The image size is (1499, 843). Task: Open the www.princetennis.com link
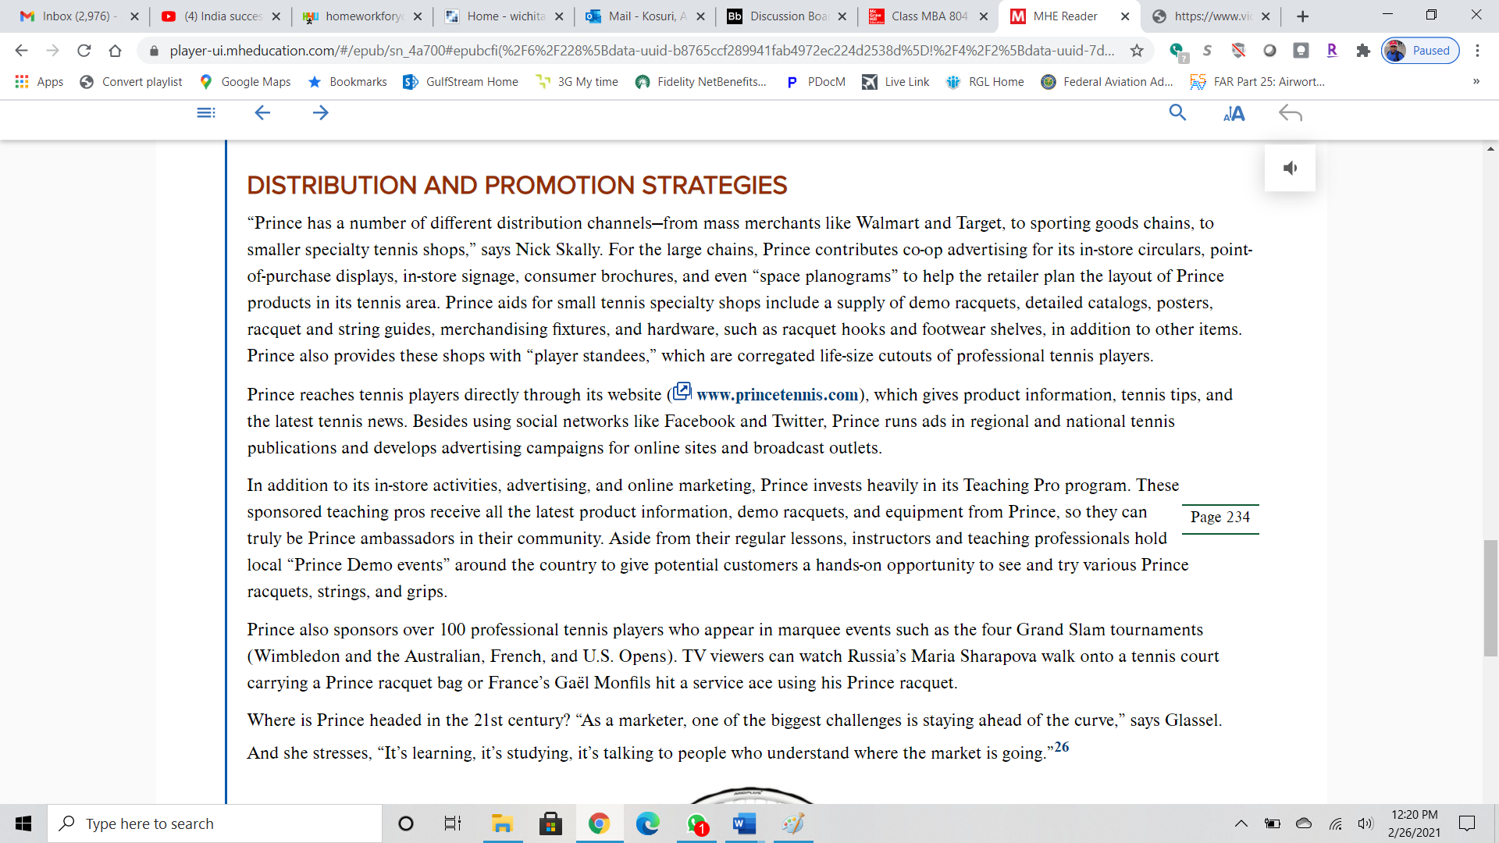coord(776,395)
